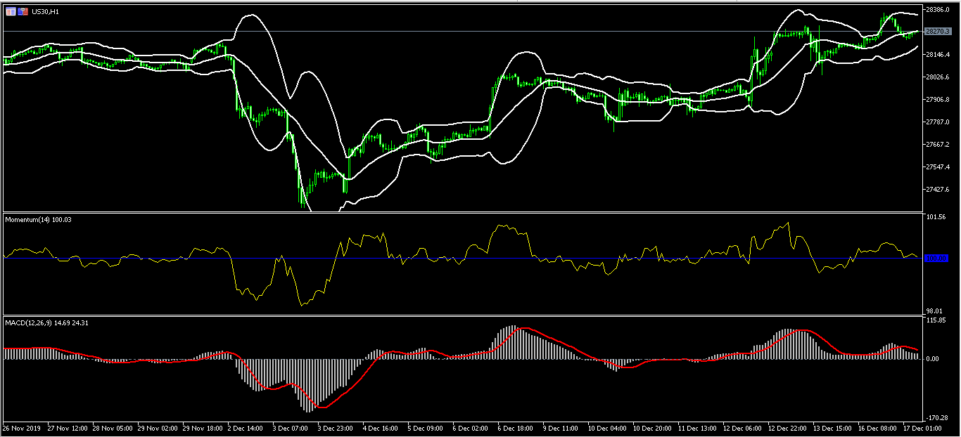Click the 12 Dec 22:00 time marker
Viewport: 961px width, 437px height.
pos(787,427)
